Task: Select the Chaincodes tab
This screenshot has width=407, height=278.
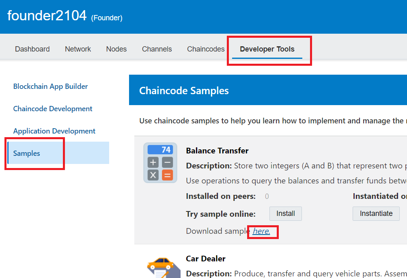Action: (x=206, y=49)
